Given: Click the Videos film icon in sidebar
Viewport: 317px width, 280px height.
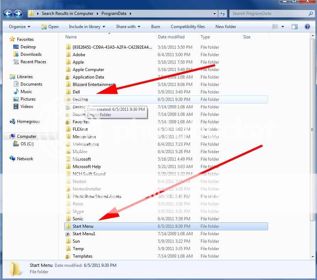Looking at the screenshot, I should [x=16, y=106].
